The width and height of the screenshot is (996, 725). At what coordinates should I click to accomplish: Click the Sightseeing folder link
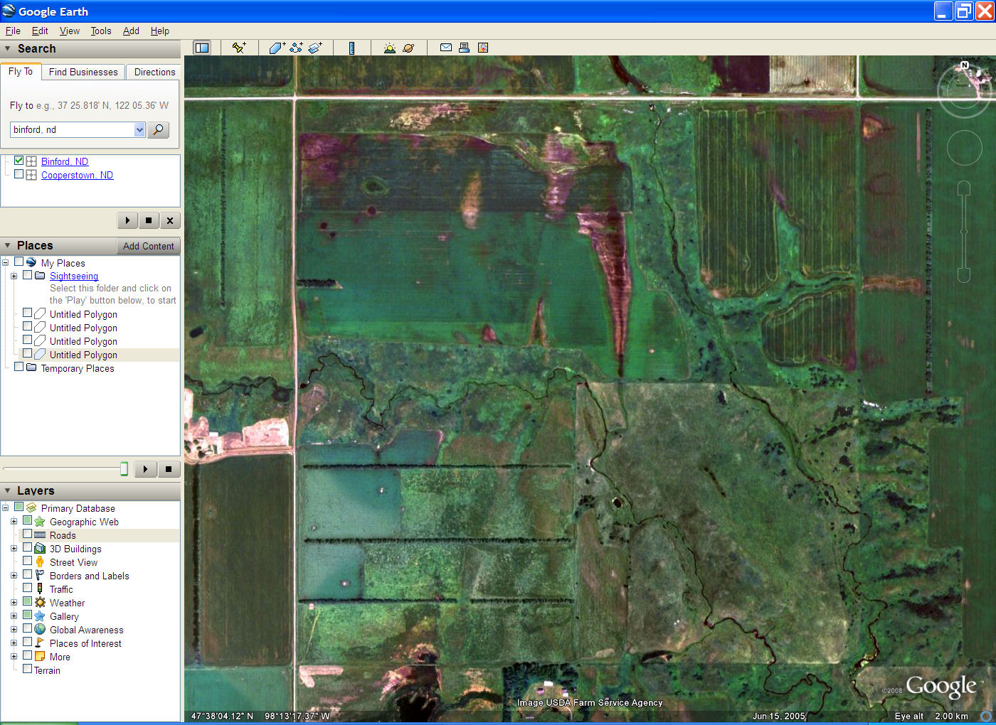74,276
